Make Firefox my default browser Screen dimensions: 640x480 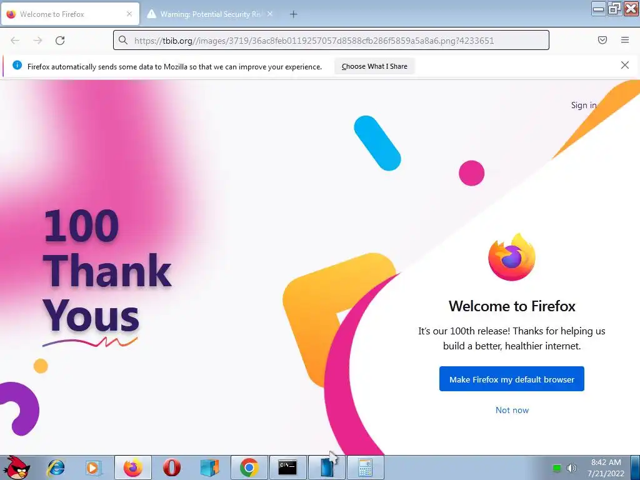[511, 379]
